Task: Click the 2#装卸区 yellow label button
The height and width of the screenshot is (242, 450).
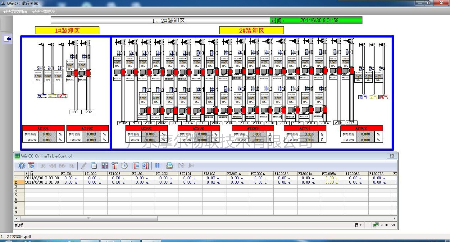Action: tap(251, 30)
